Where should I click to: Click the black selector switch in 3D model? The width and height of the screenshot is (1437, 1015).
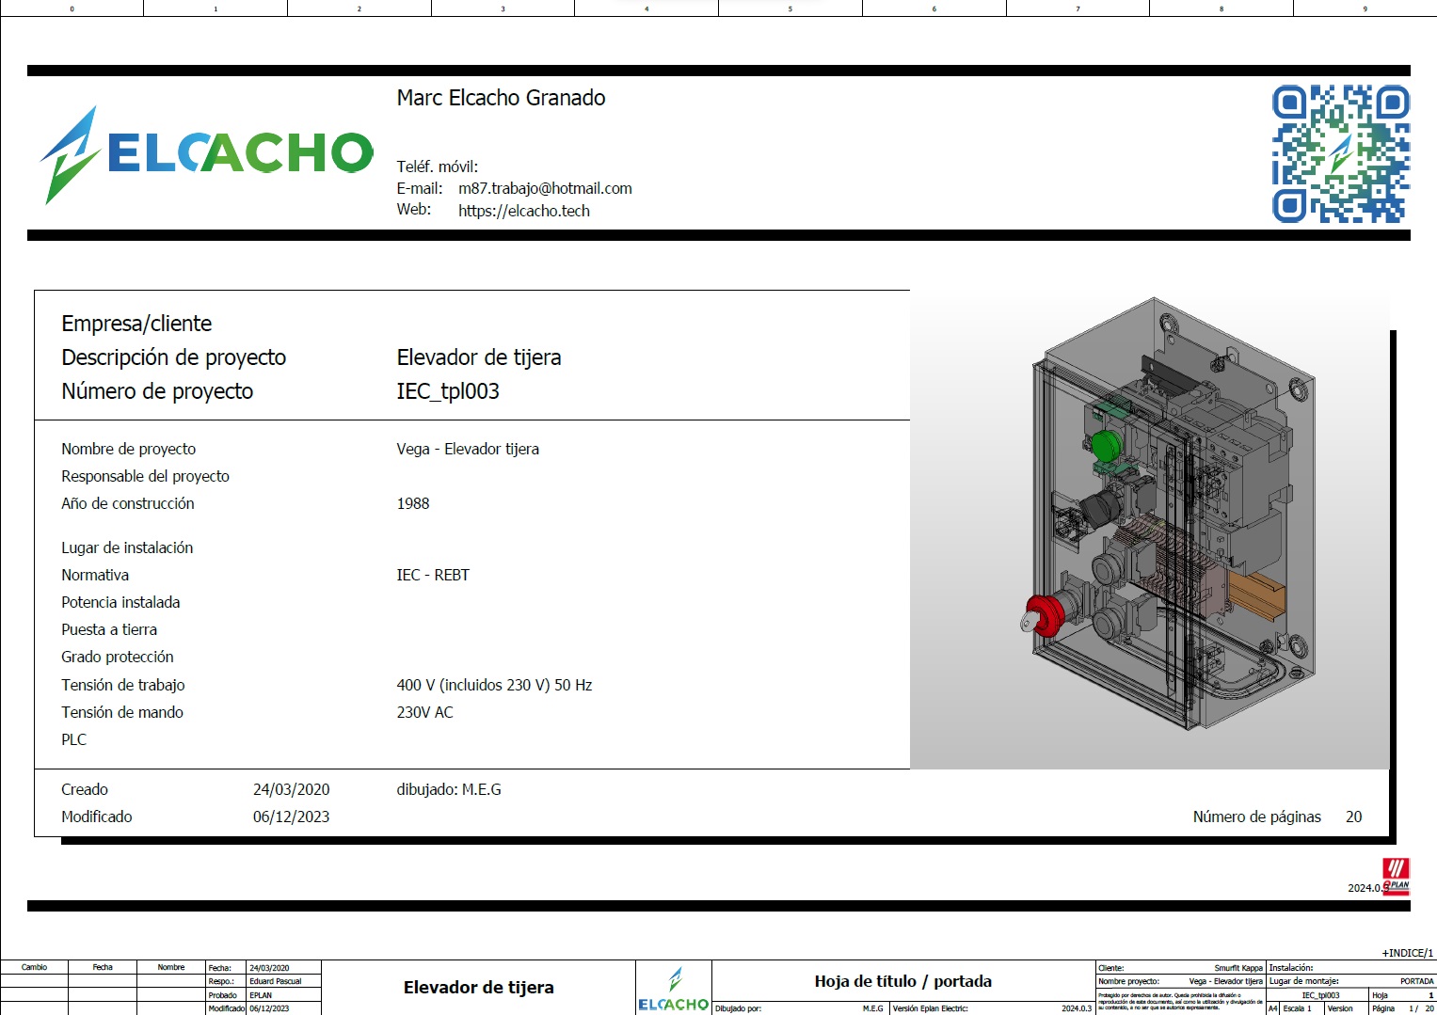tap(1098, 508)
